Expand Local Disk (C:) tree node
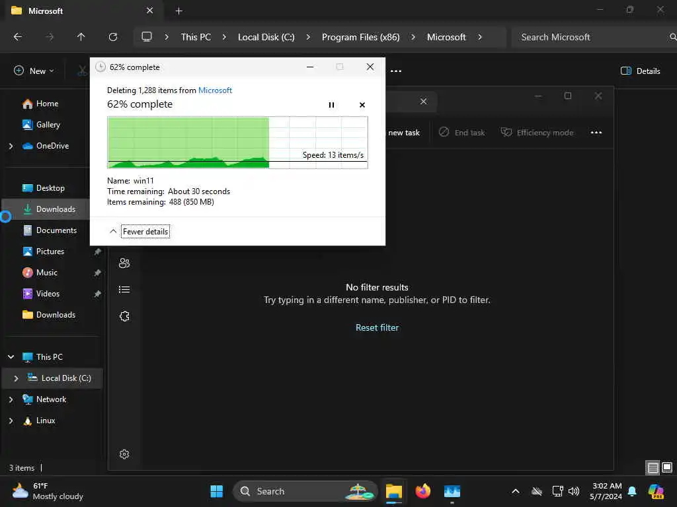Image resolution: width=677 pixels, height=507 pixels. 16,378
